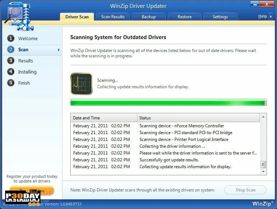277x209 pixels.
Task: Click the scanning heartbeat monitor icon
Action: click(x=81, y=84)
